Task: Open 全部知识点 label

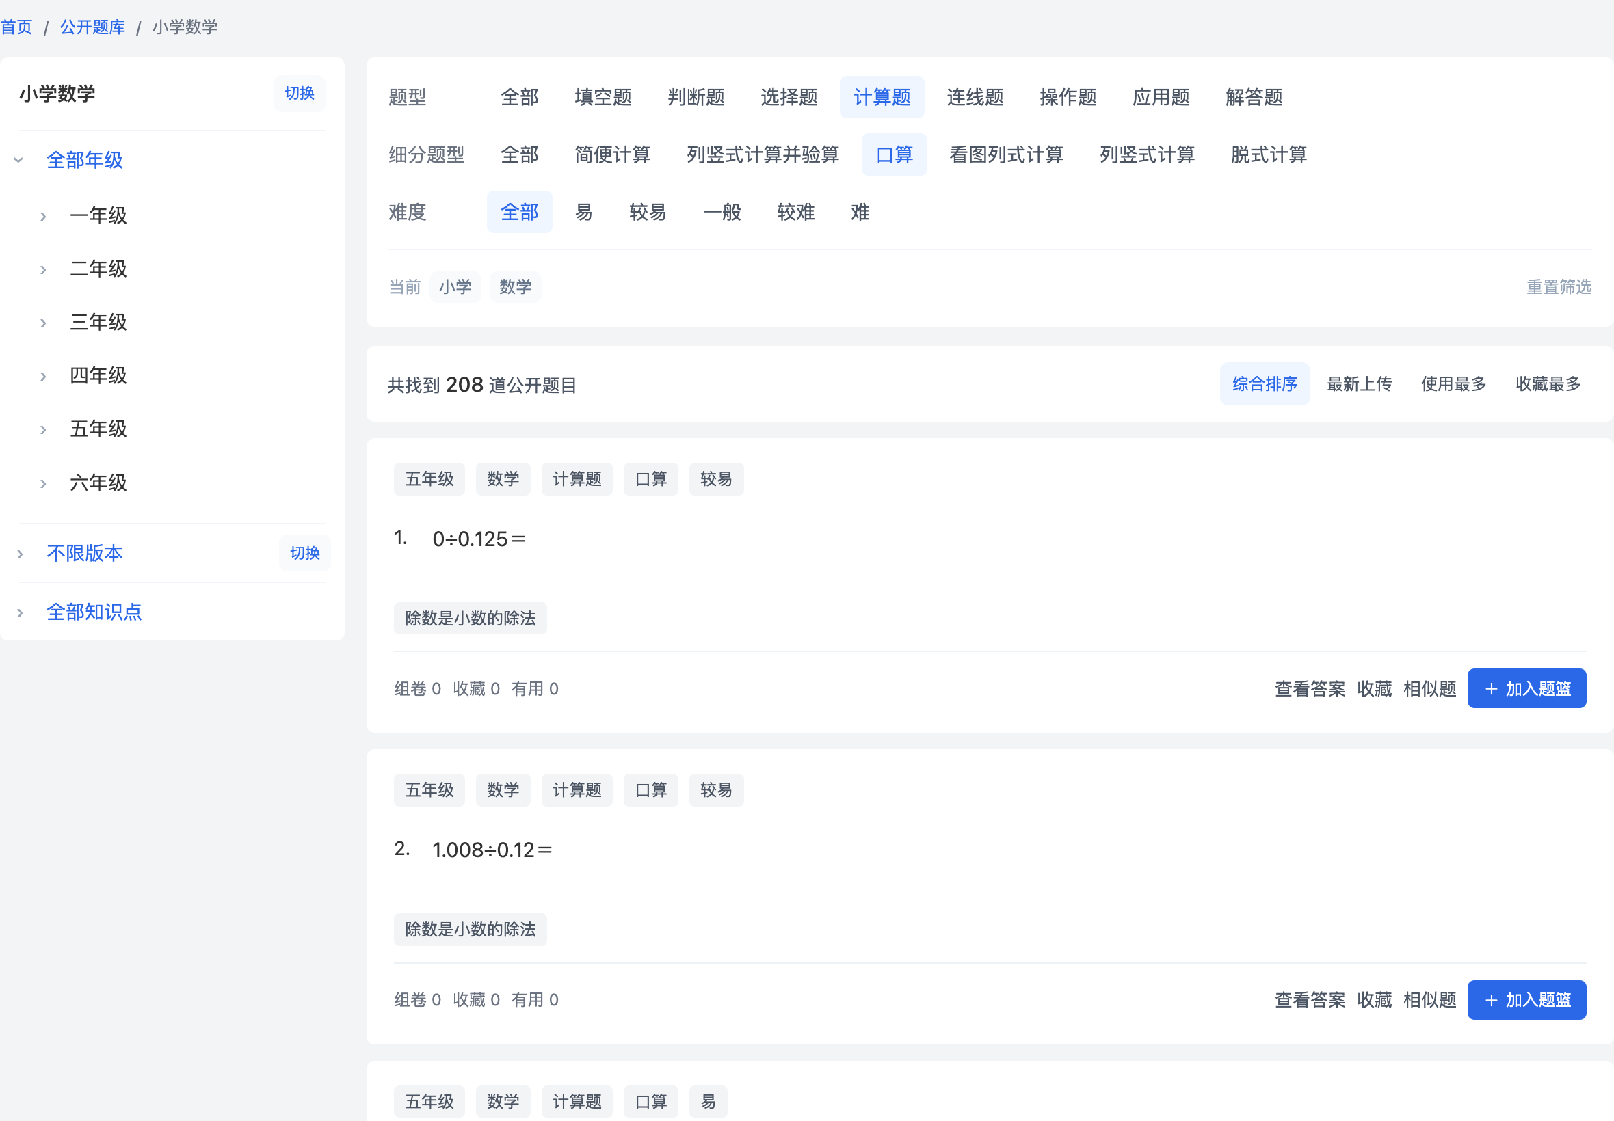Action: point(94,612)
